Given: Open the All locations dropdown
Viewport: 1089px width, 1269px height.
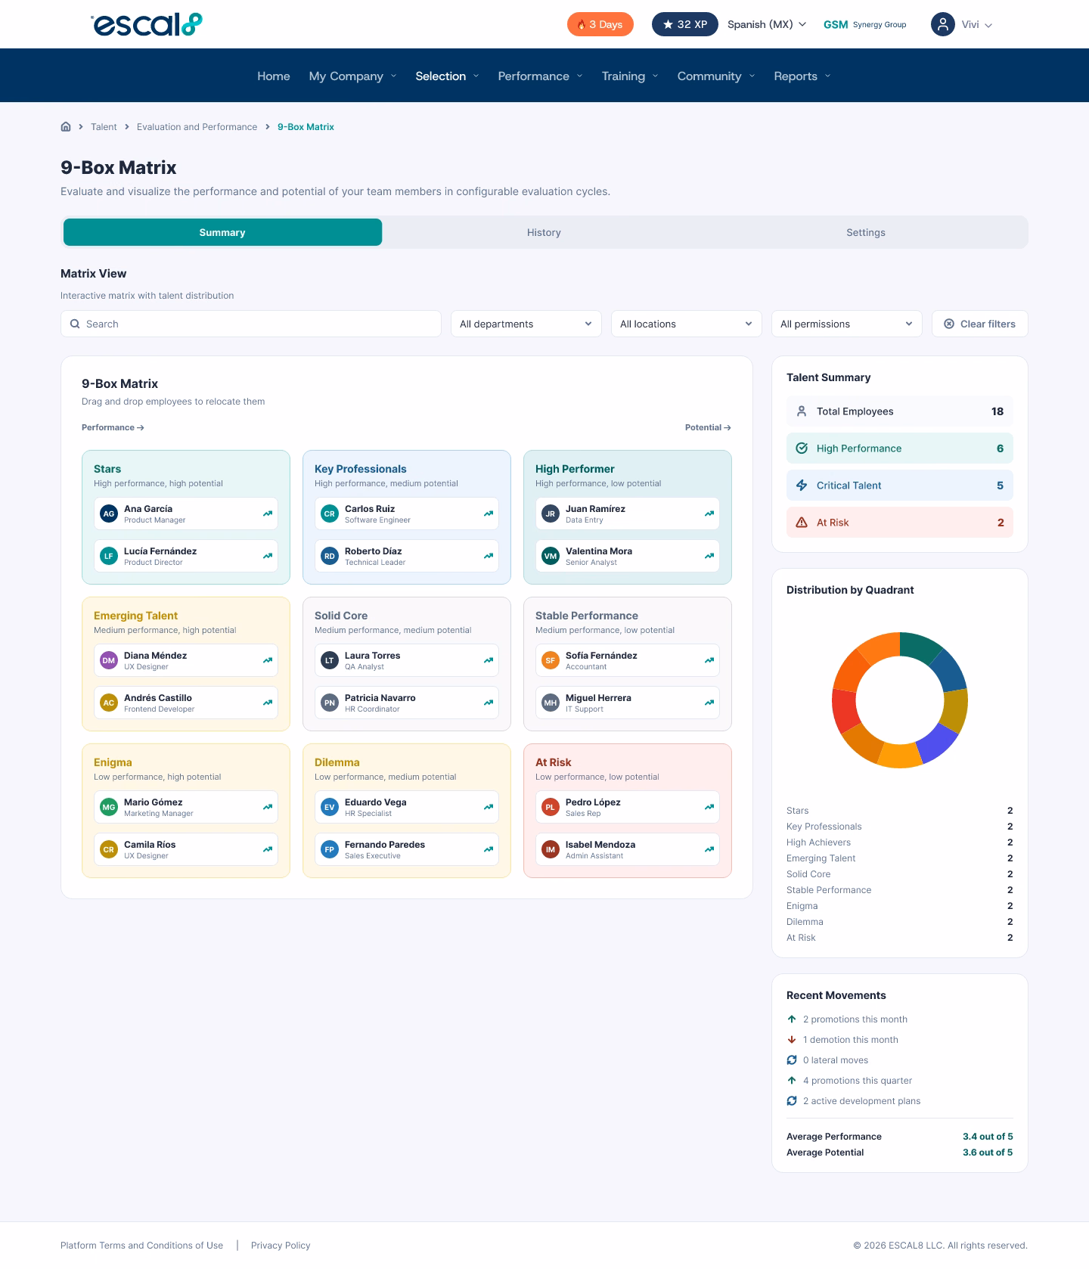Looking at the screenshot, I should pos(687,324).
